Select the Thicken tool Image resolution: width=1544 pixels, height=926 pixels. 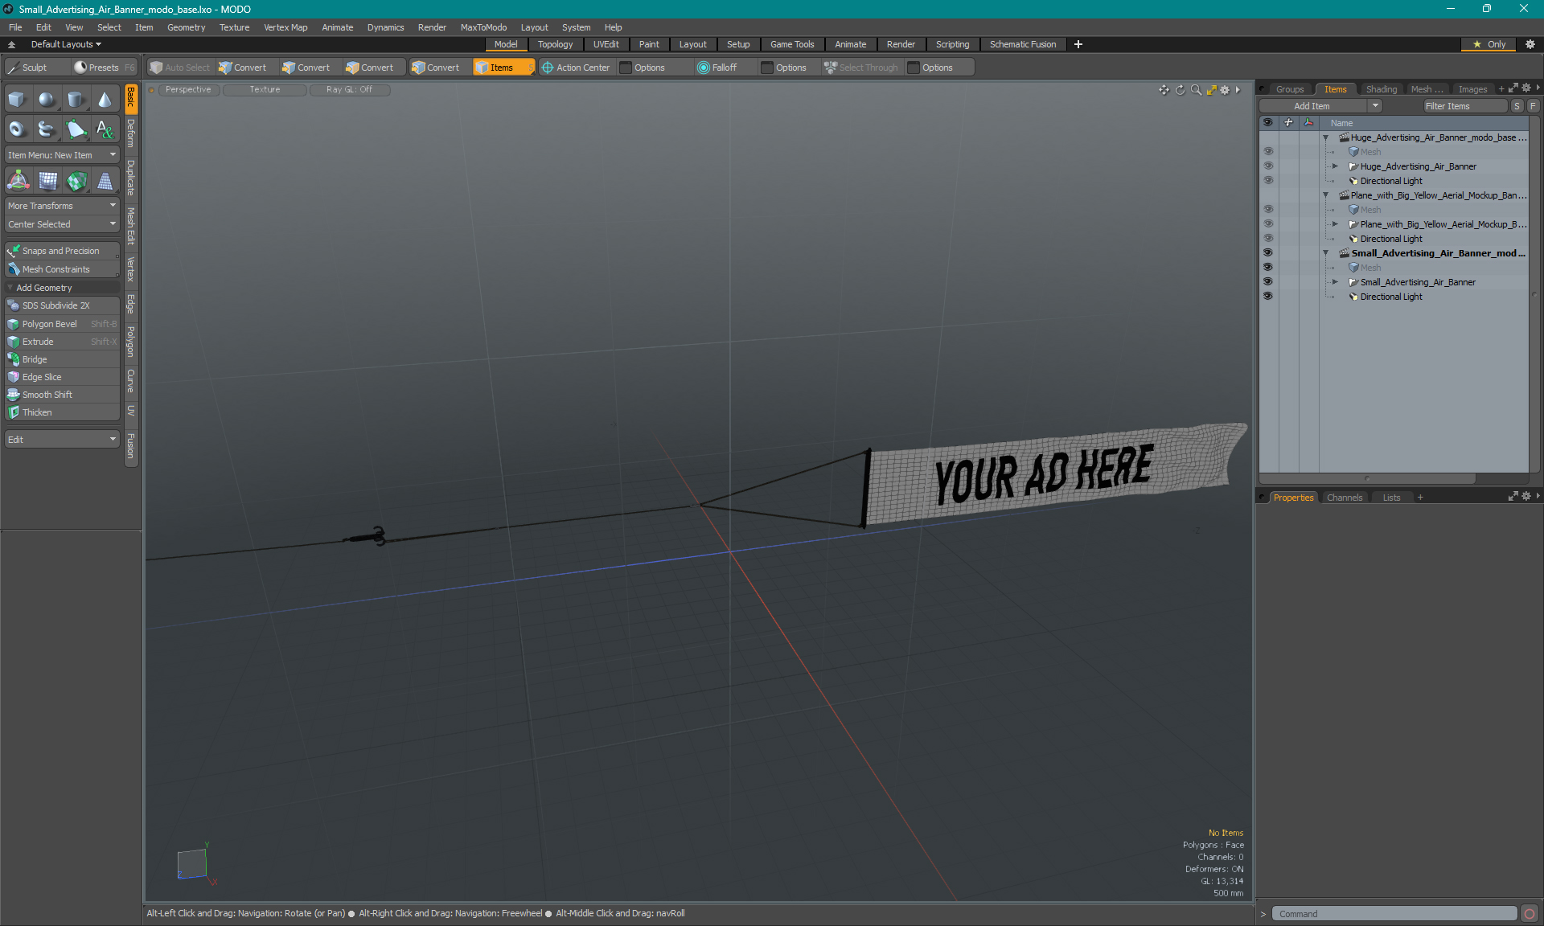[60, 412]
